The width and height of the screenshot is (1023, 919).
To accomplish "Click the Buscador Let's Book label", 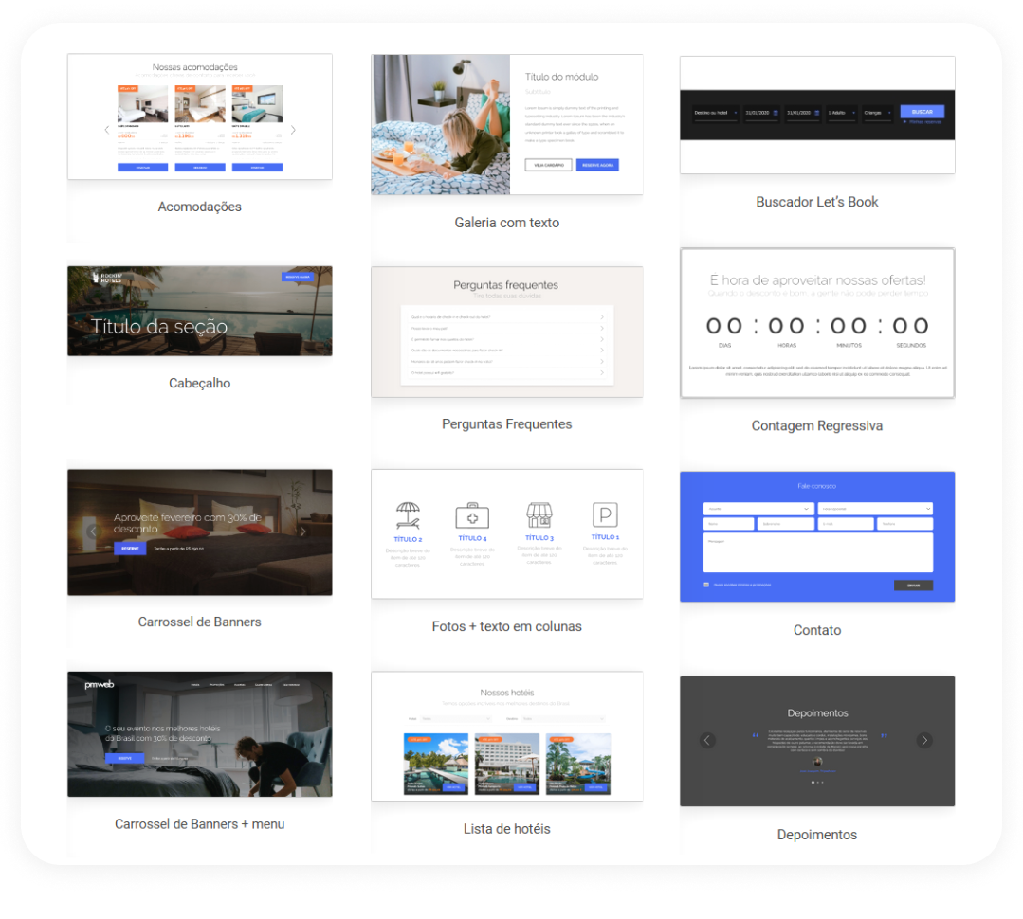I will [x=817, y=202].
